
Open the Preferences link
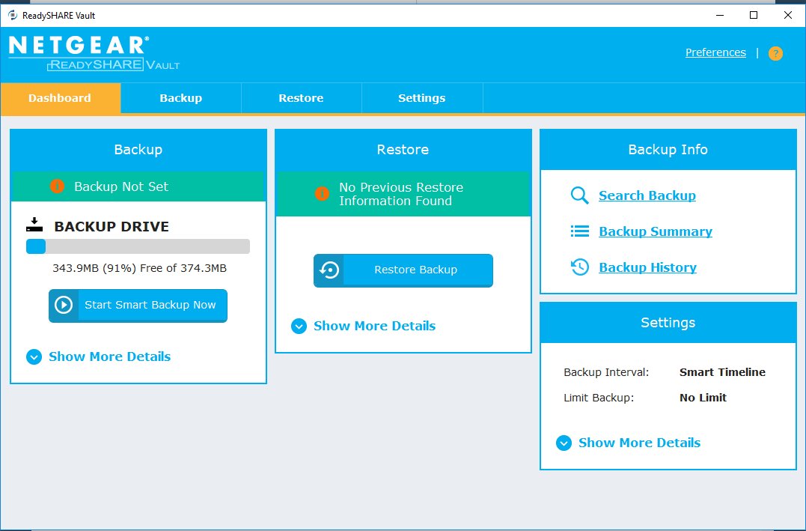coord(715,52)
